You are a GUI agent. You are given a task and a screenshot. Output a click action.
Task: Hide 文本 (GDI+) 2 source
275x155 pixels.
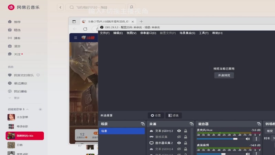tap(179, 131)
